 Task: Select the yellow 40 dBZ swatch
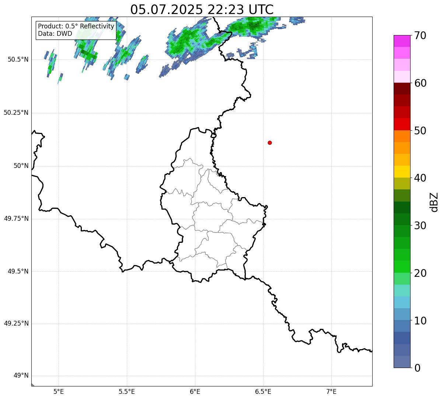point(402,172)
